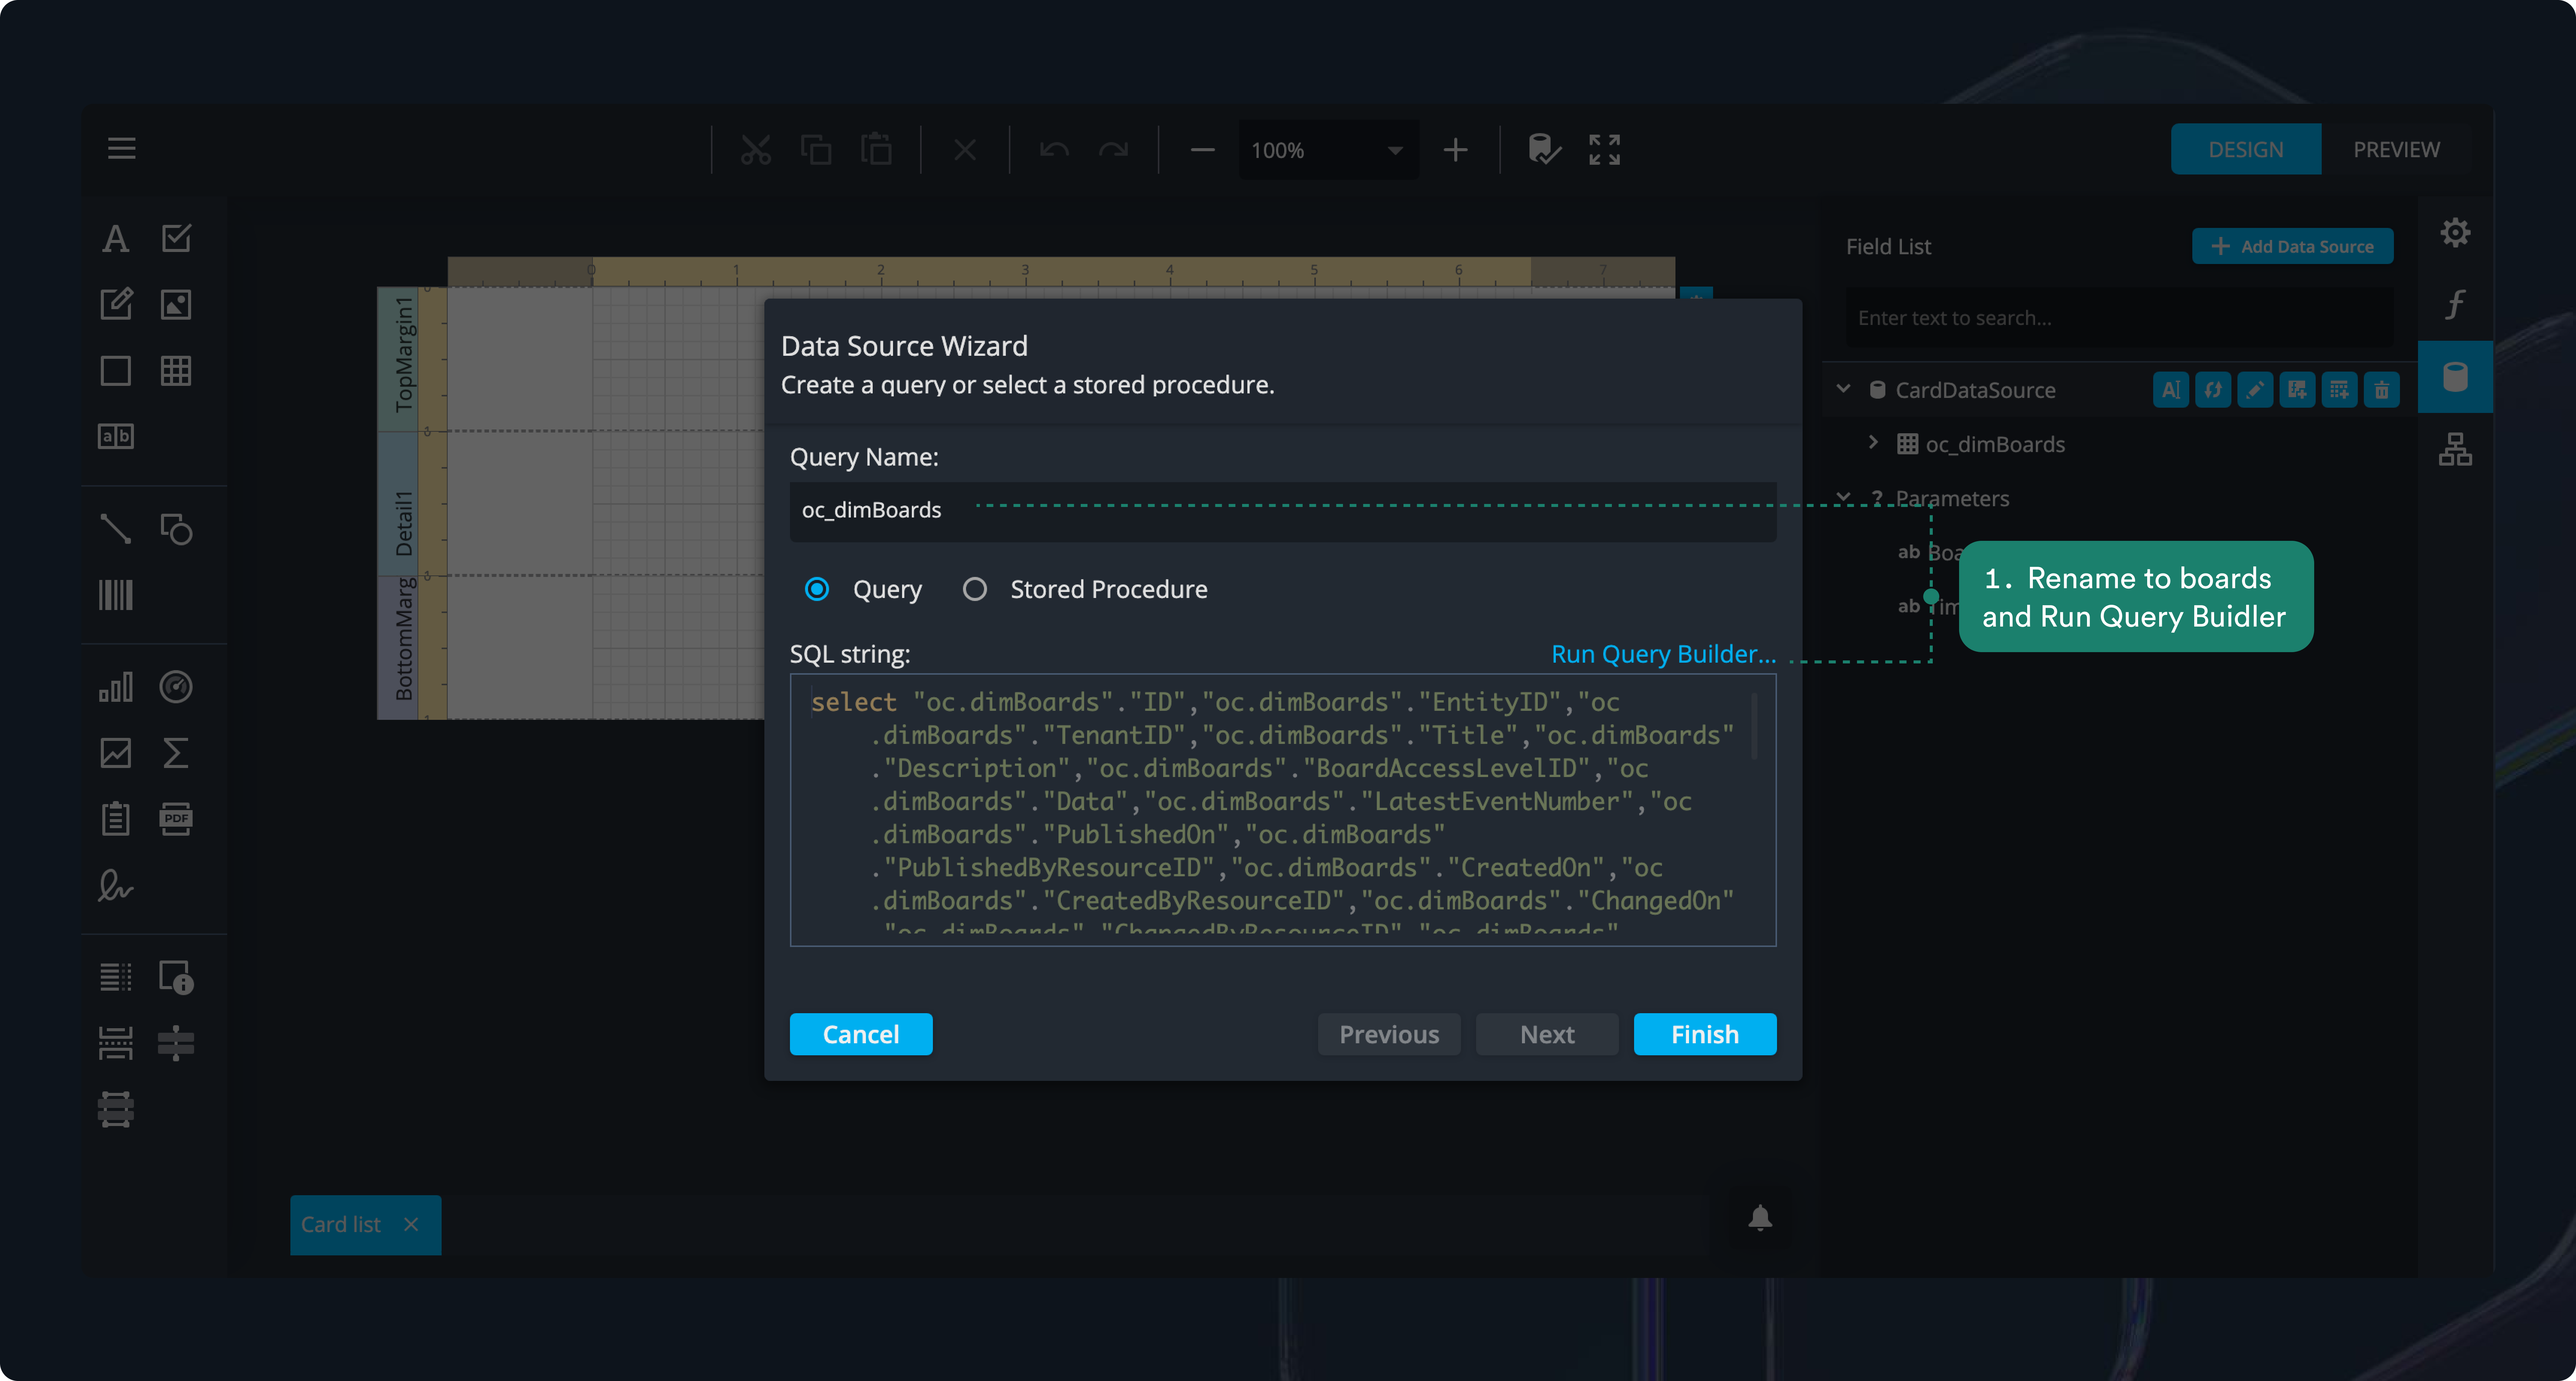Select the Panel tool
The image size is (2576, 1381).
(115, 371)
